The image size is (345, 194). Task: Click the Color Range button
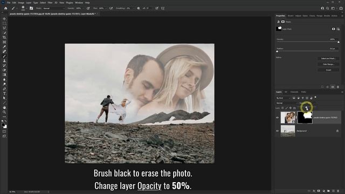[328, 64]
